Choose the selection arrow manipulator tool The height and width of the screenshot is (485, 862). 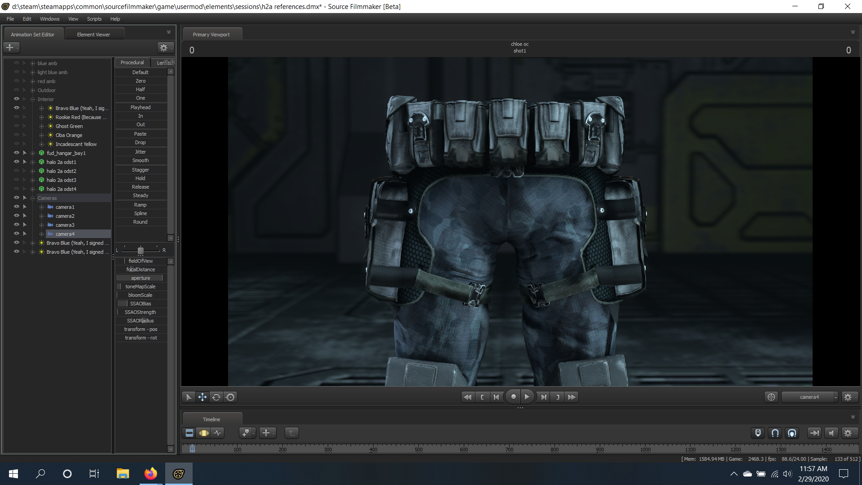pos(189,397)
